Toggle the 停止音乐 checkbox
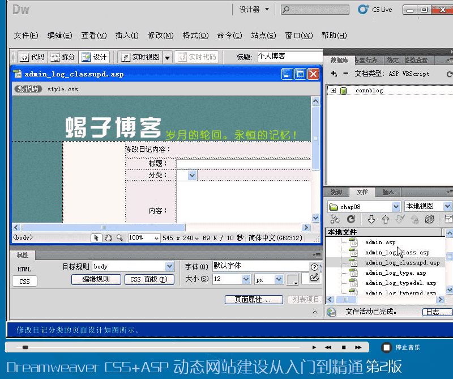This screenshot has width=453, height=379. pos(386,347)
